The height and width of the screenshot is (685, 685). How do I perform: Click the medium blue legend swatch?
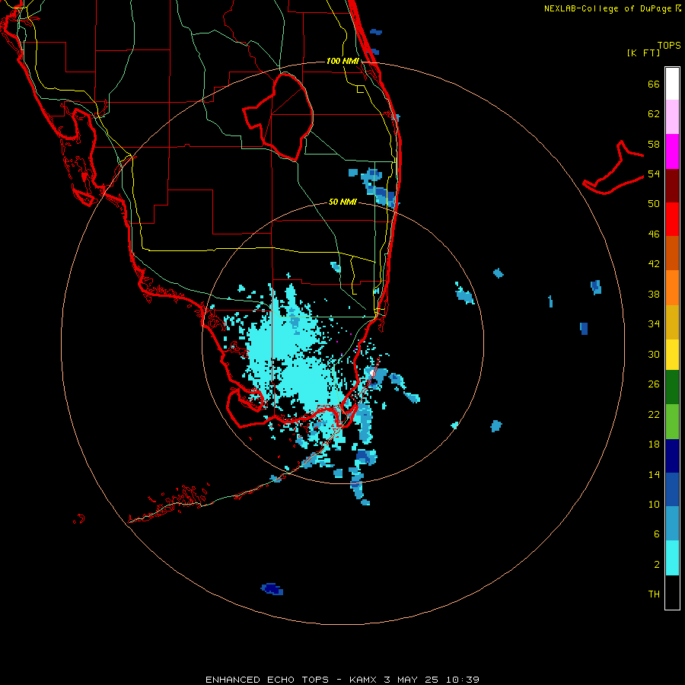tap(672, 489)
